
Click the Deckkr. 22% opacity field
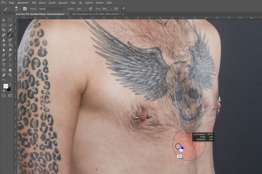(80, 9)
